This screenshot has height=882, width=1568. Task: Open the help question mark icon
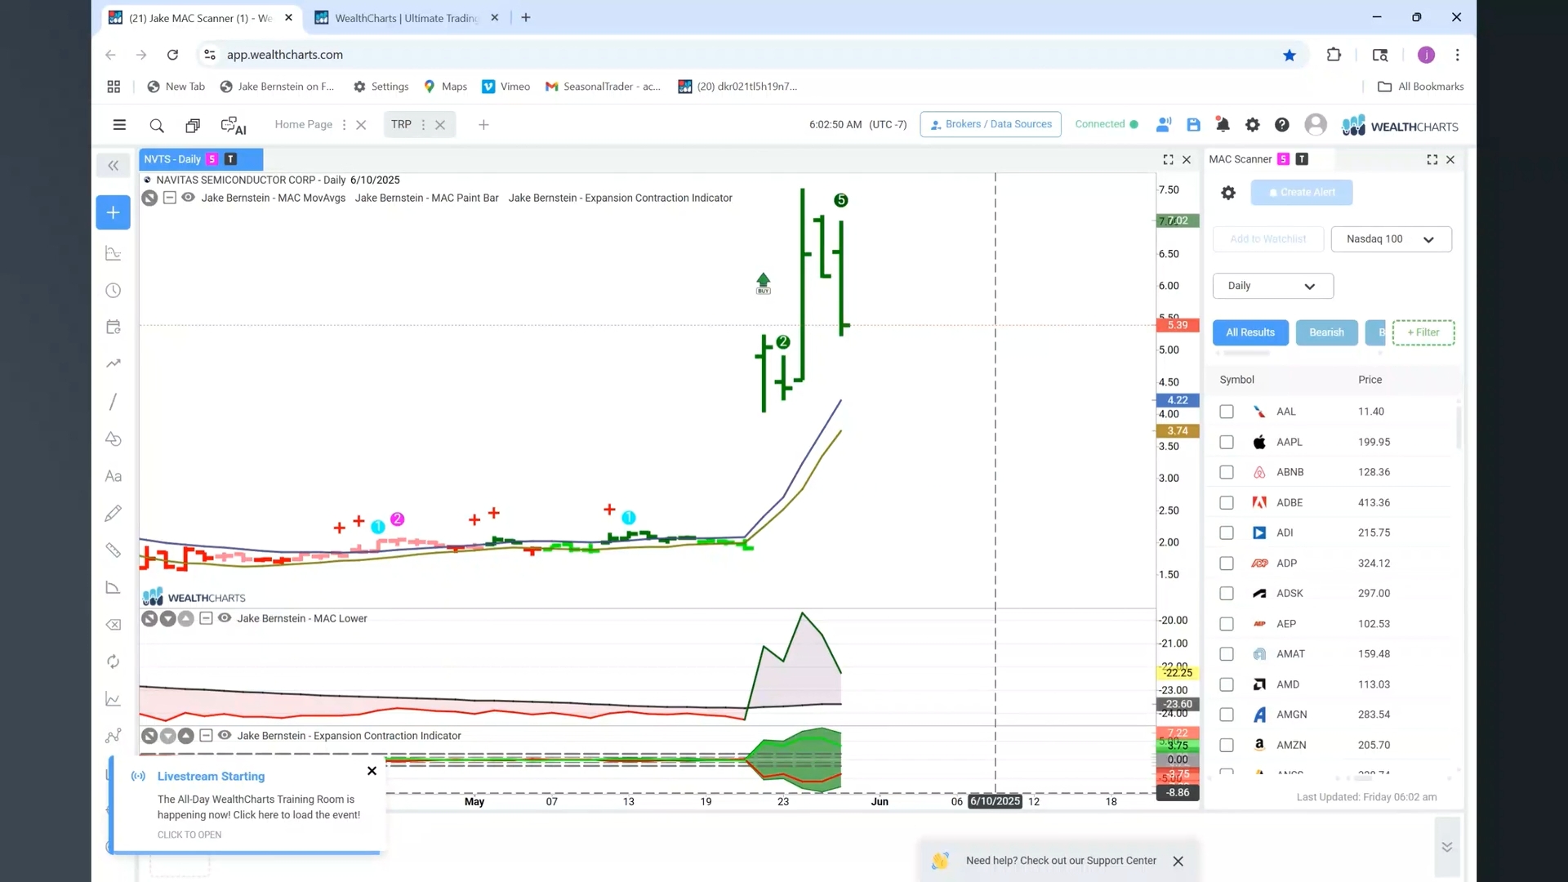click(x=1282, y=125)
